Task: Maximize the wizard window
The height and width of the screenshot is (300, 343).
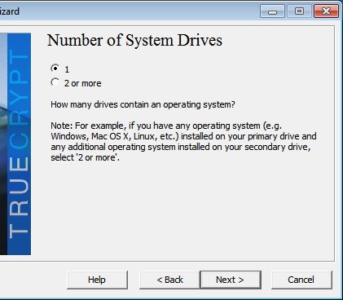Action: pyautogui.click(x=299, y=11)
